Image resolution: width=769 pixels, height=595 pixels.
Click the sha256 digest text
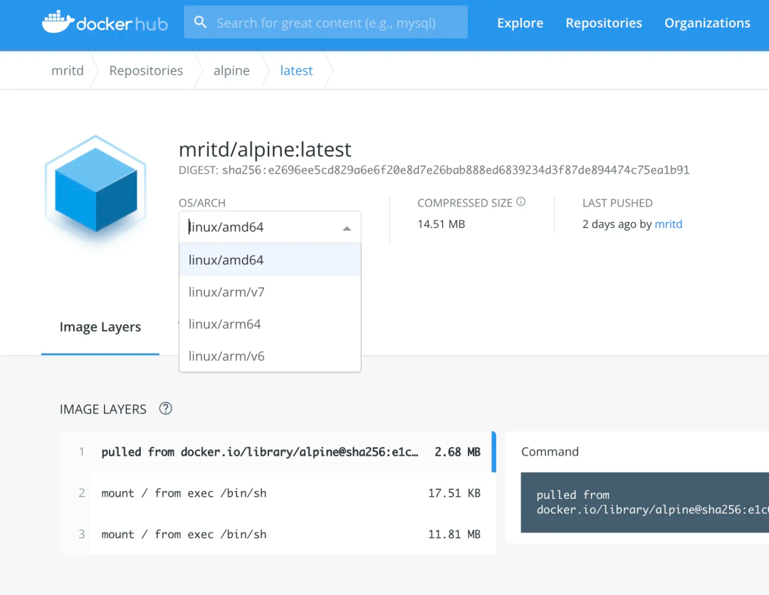(x=456, y=170)
